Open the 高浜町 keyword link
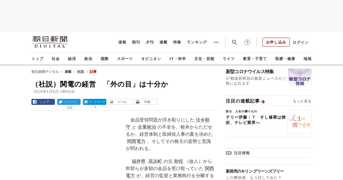This screenshot has height=180, width=343. (x=155, y=161)
